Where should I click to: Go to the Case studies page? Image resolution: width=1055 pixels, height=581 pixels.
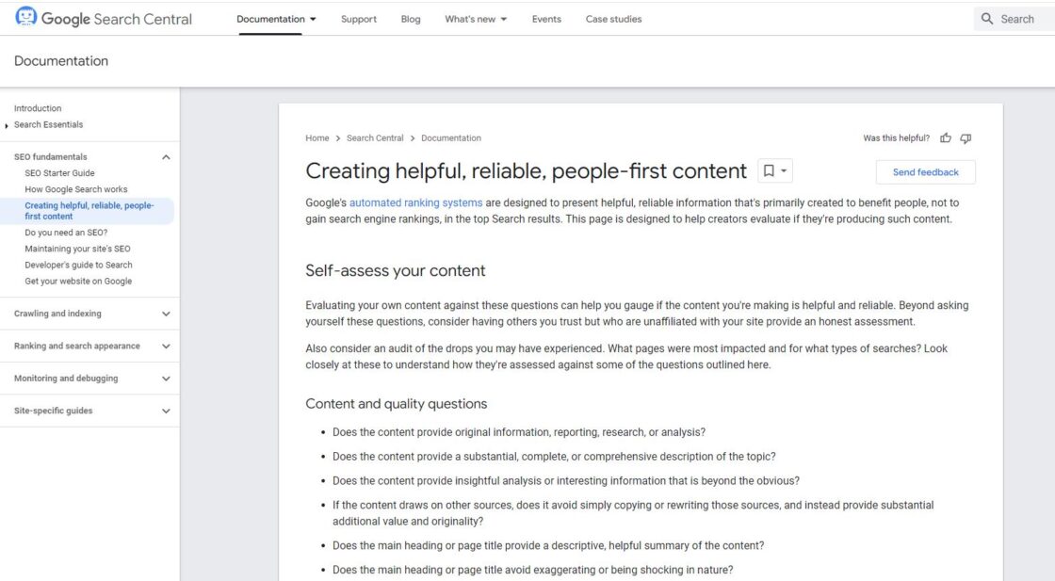[613, 18]
